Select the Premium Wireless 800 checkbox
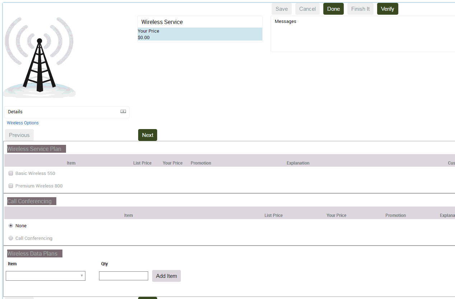The height and width of the screenshot is (299, 455). click(11, 186)
